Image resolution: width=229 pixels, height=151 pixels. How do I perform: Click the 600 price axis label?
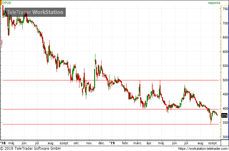225,52
